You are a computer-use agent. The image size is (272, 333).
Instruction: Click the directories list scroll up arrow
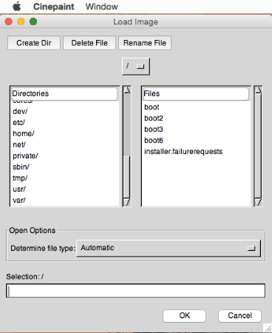[127, 90]
